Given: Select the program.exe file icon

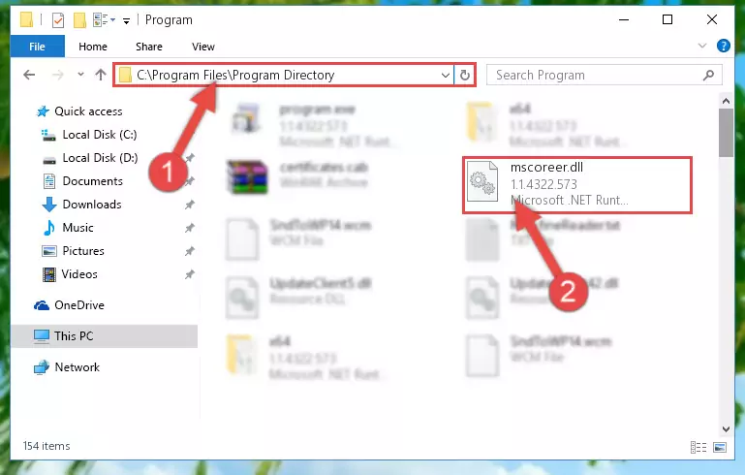Looking at the screenshot, I should pos(246,118).
